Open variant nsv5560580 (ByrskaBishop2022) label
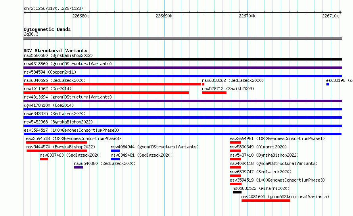This screenshot has width=353, height=216. 58,55
